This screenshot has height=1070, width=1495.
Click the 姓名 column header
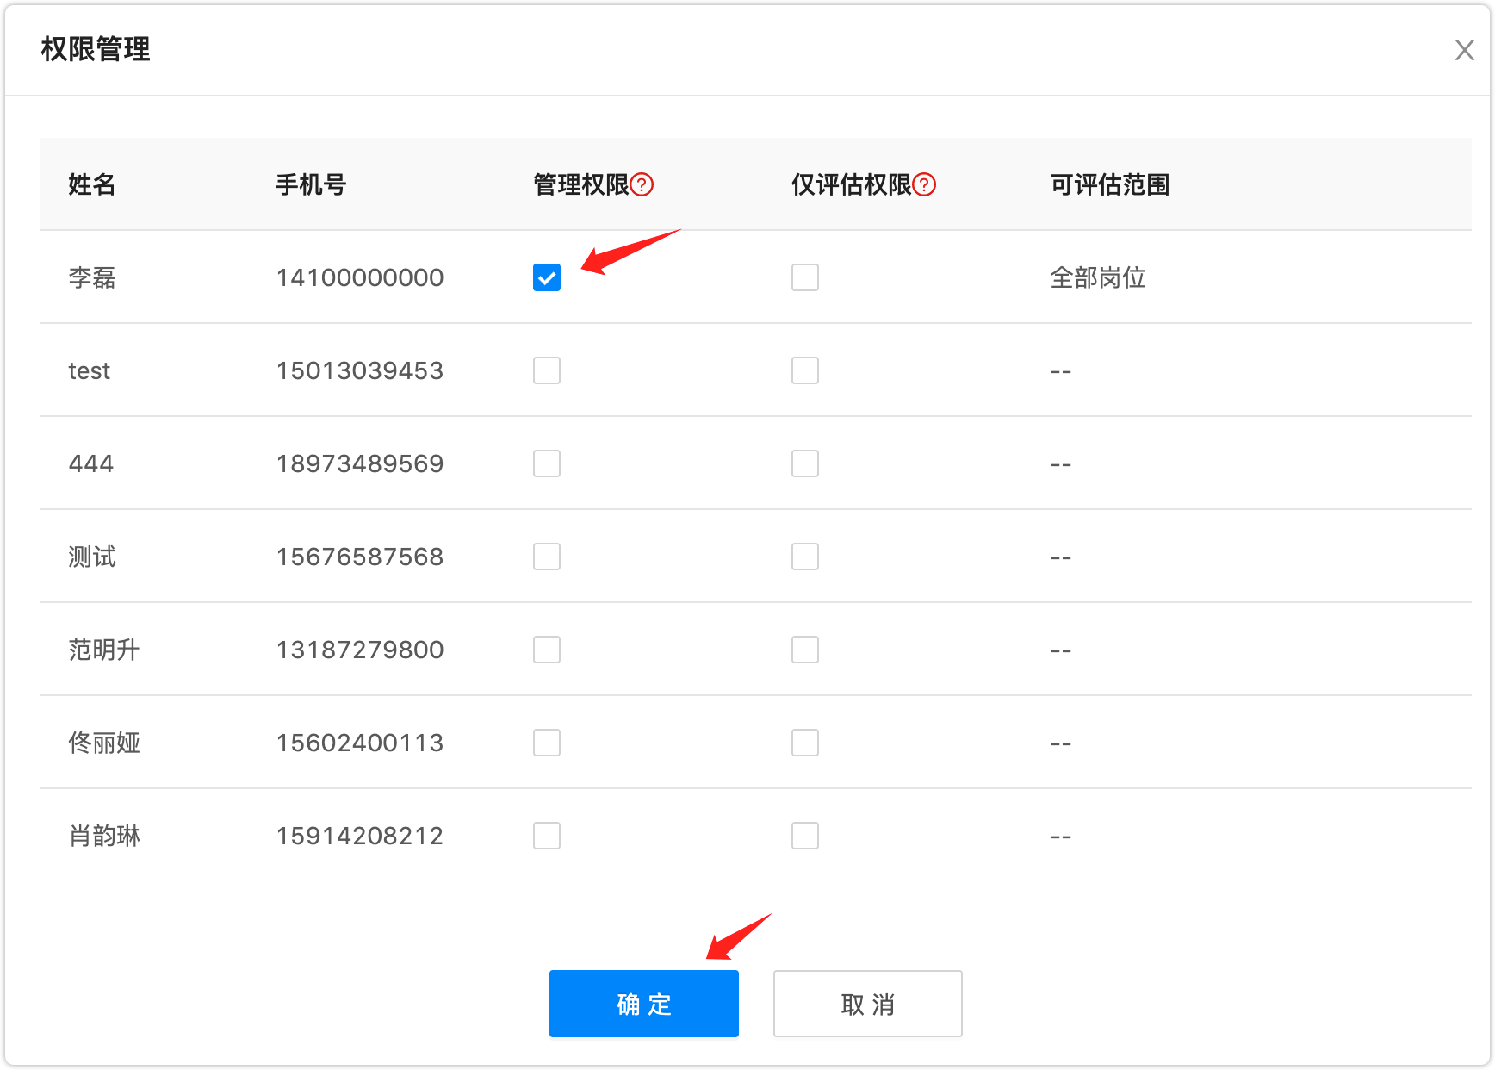[x=92, y=184]
